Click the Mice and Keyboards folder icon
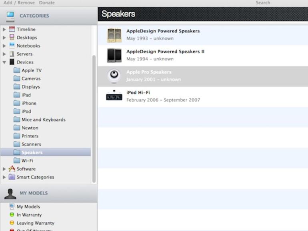The width and height of the screenshot is (308, 231). click(17, 119)
